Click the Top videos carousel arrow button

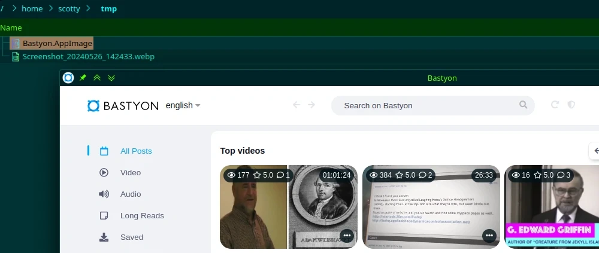click(x=594, y=151)
